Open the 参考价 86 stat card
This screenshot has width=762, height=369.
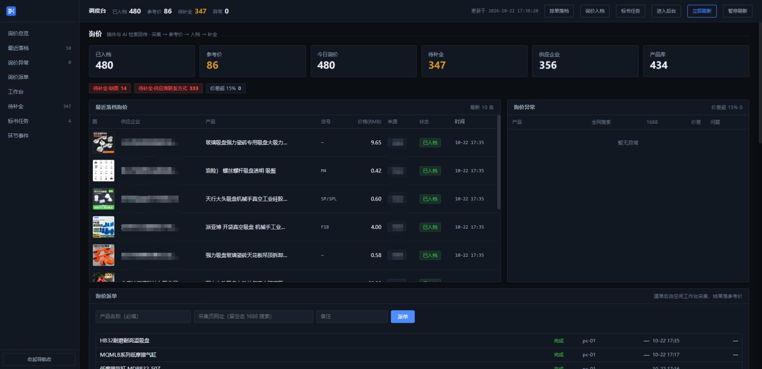click(253, 61)
